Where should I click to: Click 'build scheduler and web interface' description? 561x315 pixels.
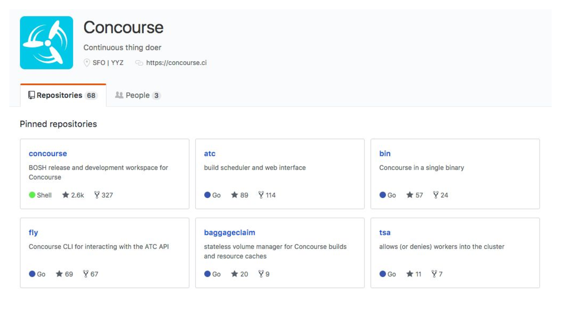[255, 168]
